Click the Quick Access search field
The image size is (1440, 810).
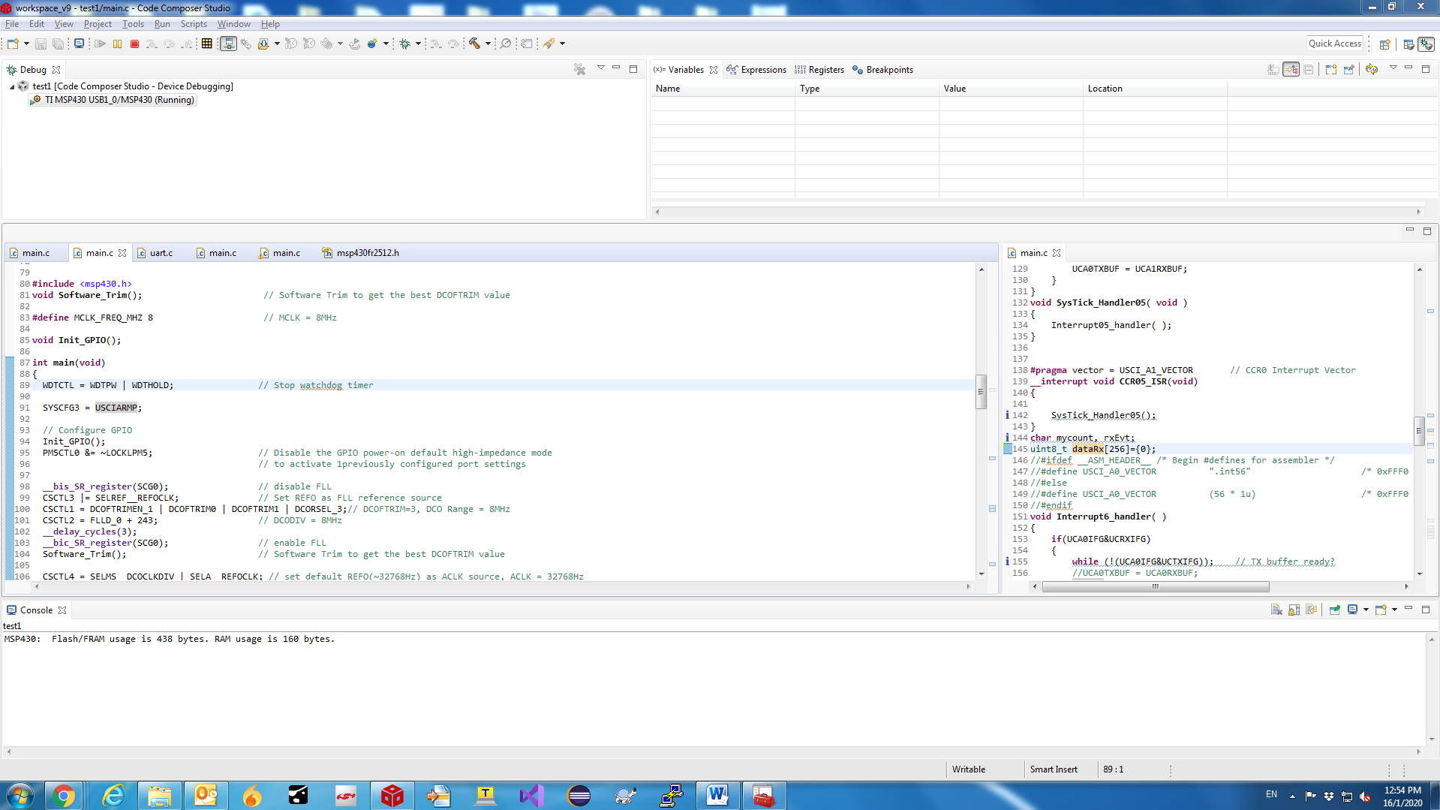point(1334,44)
